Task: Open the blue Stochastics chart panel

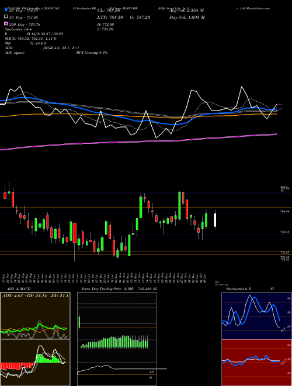Action: (256, 316)
